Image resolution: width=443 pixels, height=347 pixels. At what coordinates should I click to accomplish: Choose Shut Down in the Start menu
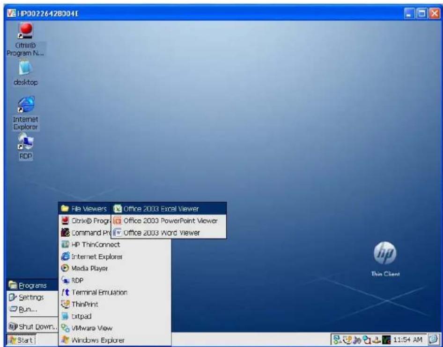32,327
